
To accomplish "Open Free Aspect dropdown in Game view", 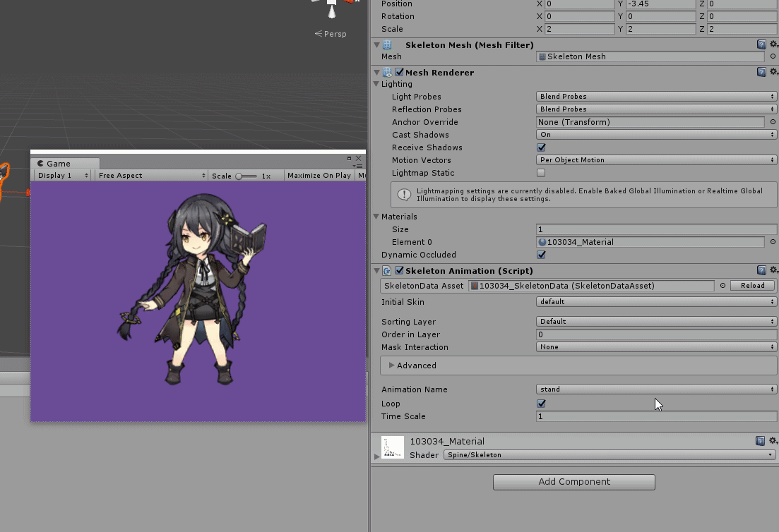I will (x=152, y=176).
